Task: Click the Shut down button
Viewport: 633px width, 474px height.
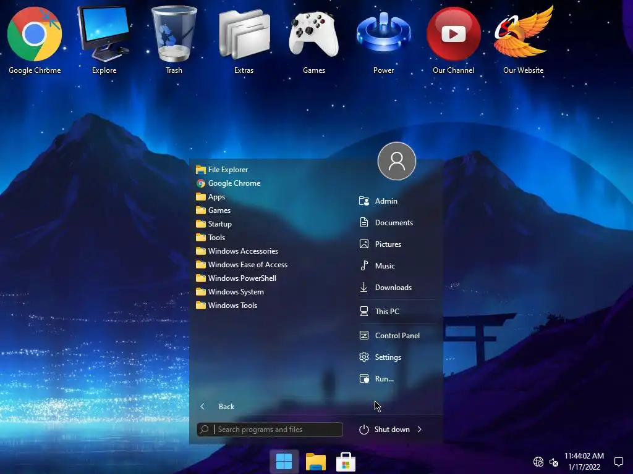Action: click(384, 430)
